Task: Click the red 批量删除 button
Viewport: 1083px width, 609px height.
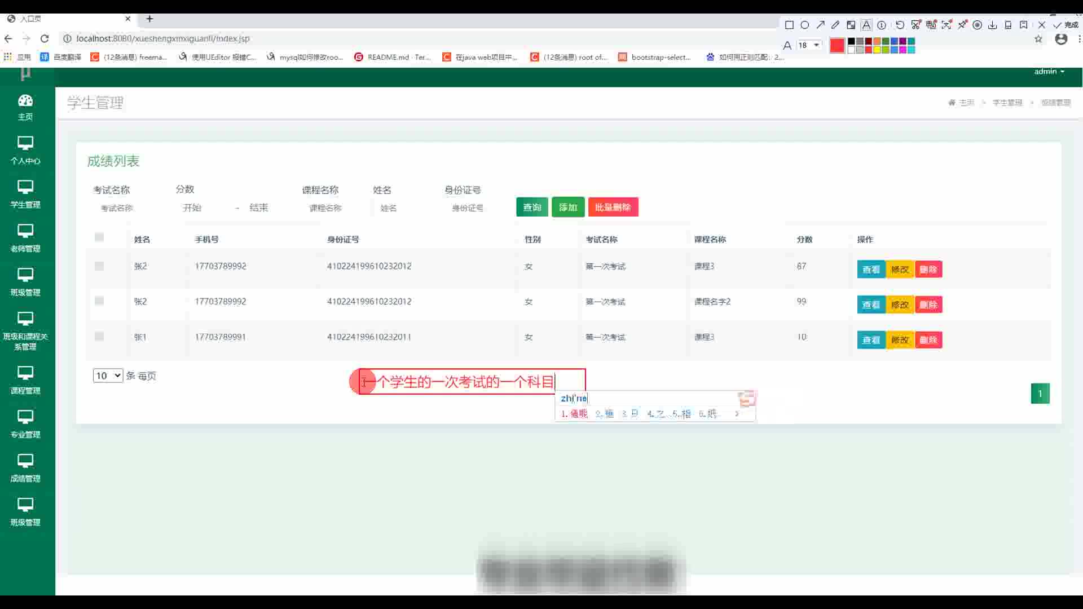Action: coord(613,207)
